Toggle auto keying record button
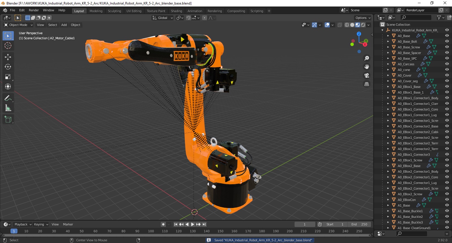 point(163,224)
